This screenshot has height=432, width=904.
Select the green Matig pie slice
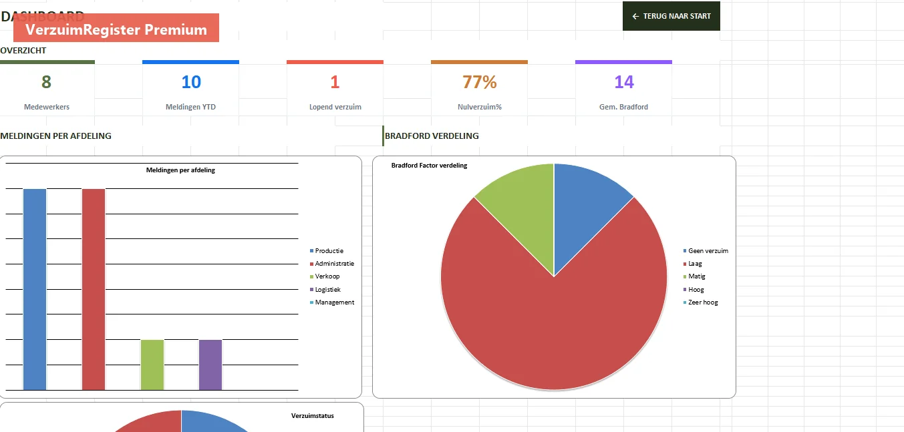coord(524,207)
